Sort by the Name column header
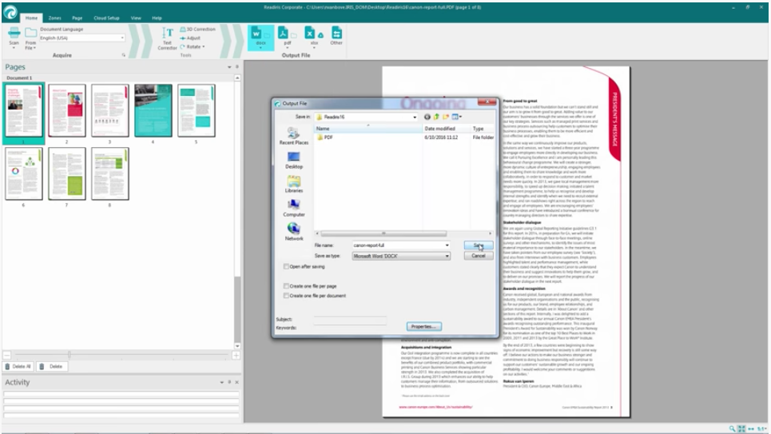 [368, 129]
